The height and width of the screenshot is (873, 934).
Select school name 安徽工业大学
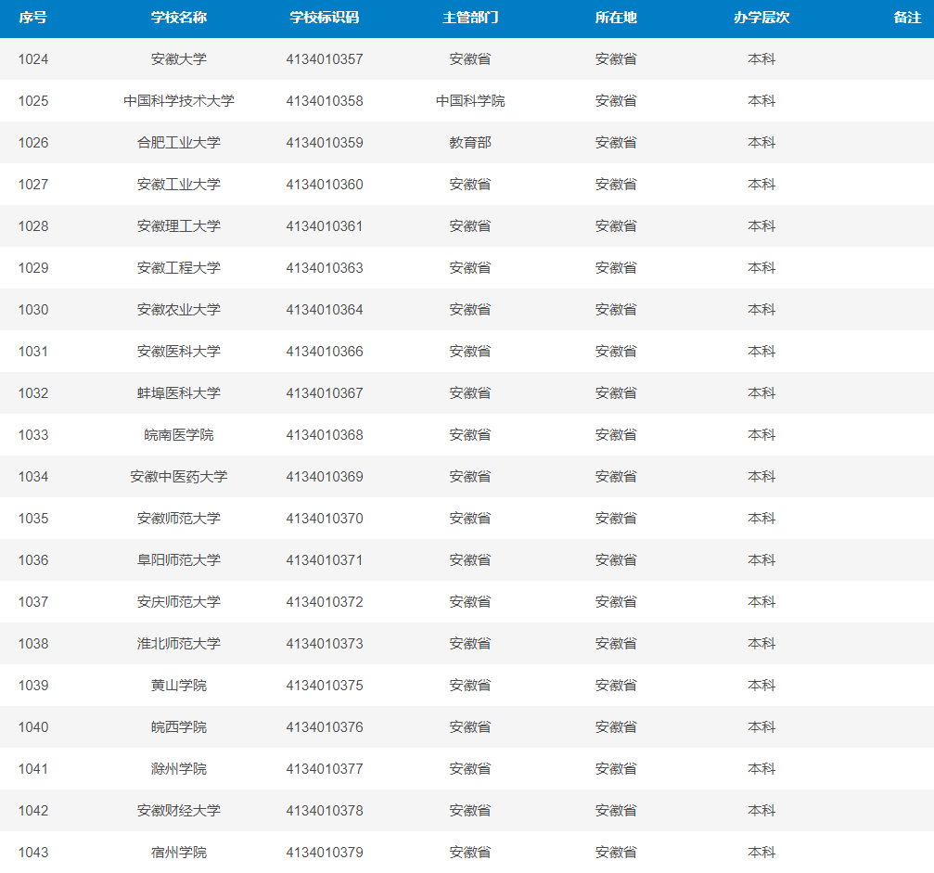(179, 184)
